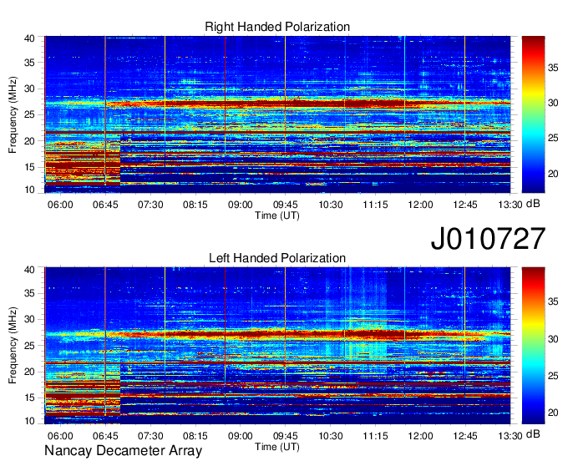The image size is (568, 461).
Task: Click the 20 MHz tick on top plot
Action: pyautogui.click(x=29, y=141)
